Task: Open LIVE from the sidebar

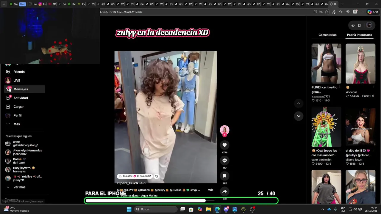Action: click(x=24, y=81)
